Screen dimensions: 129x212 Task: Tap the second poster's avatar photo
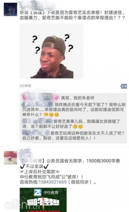pyautogui.click(x=10, y=158)
